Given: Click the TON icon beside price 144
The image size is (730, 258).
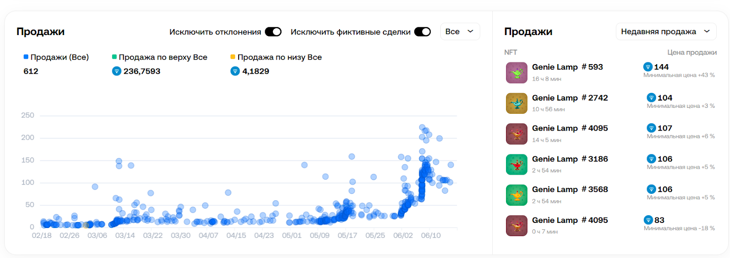Looking at the screenshot, I should tap(648, 67).
